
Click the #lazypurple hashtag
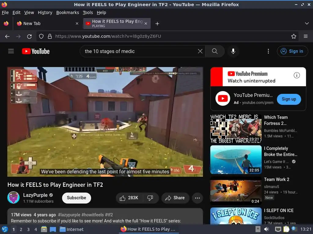click(69, 215)
